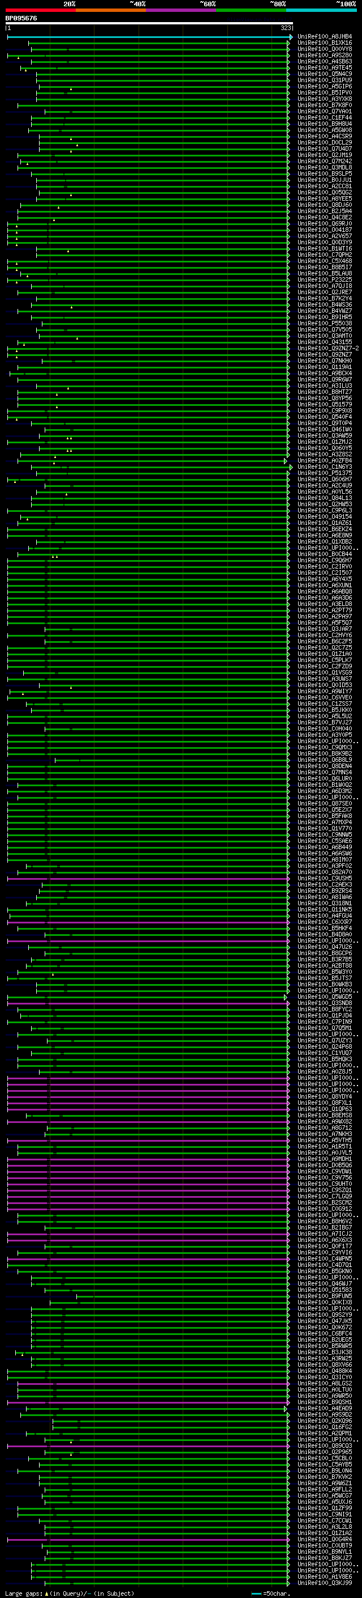Image resolution: width=362 pixels, height=1598 pixels.
Task: Click hit label UniRef100_A9S280
Action: 325,55
